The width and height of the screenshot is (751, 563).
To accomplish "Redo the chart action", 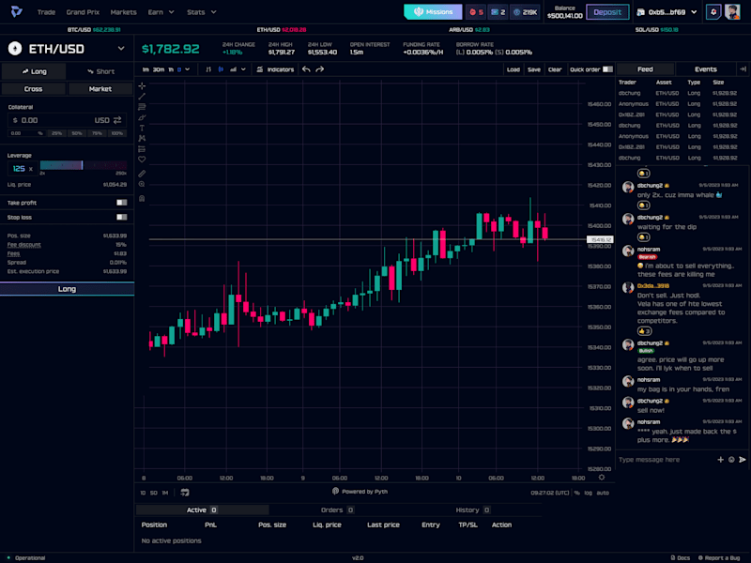I will [320, 69].
